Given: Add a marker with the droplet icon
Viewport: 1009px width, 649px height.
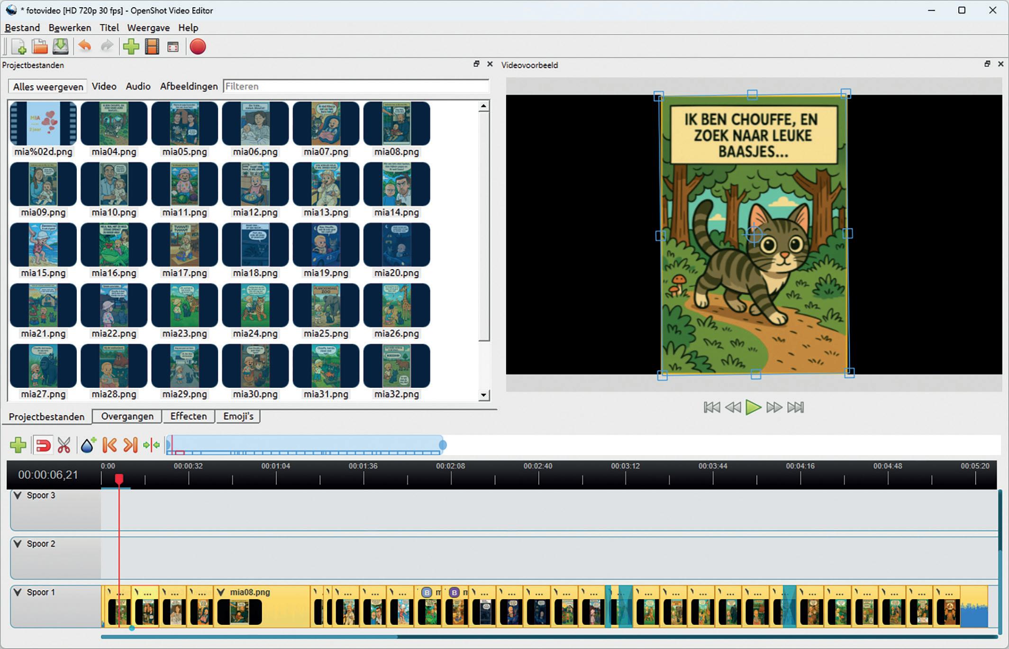Looking at the screenshot, I should [x=88, y=446].
